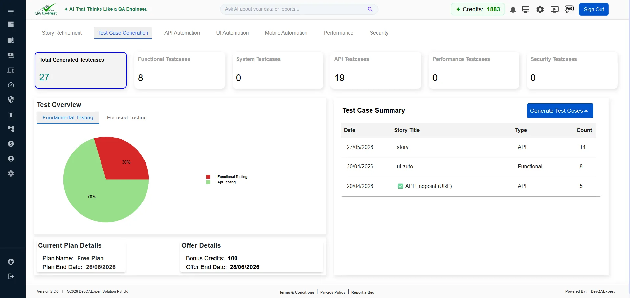Screen dimensions: 630x298
Task: Select the API Testcases card
Action: pos(376,70)
